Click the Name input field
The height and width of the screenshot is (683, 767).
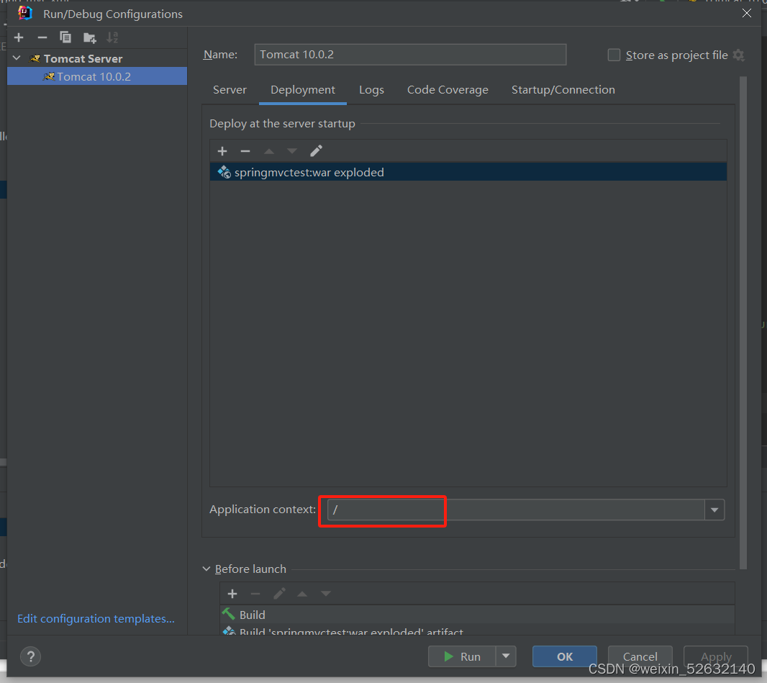[x=410, y=54]
